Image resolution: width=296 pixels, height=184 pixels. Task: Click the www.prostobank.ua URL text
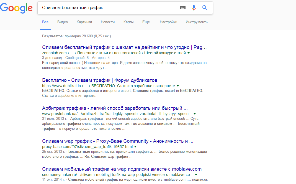[x=117, y=114]
